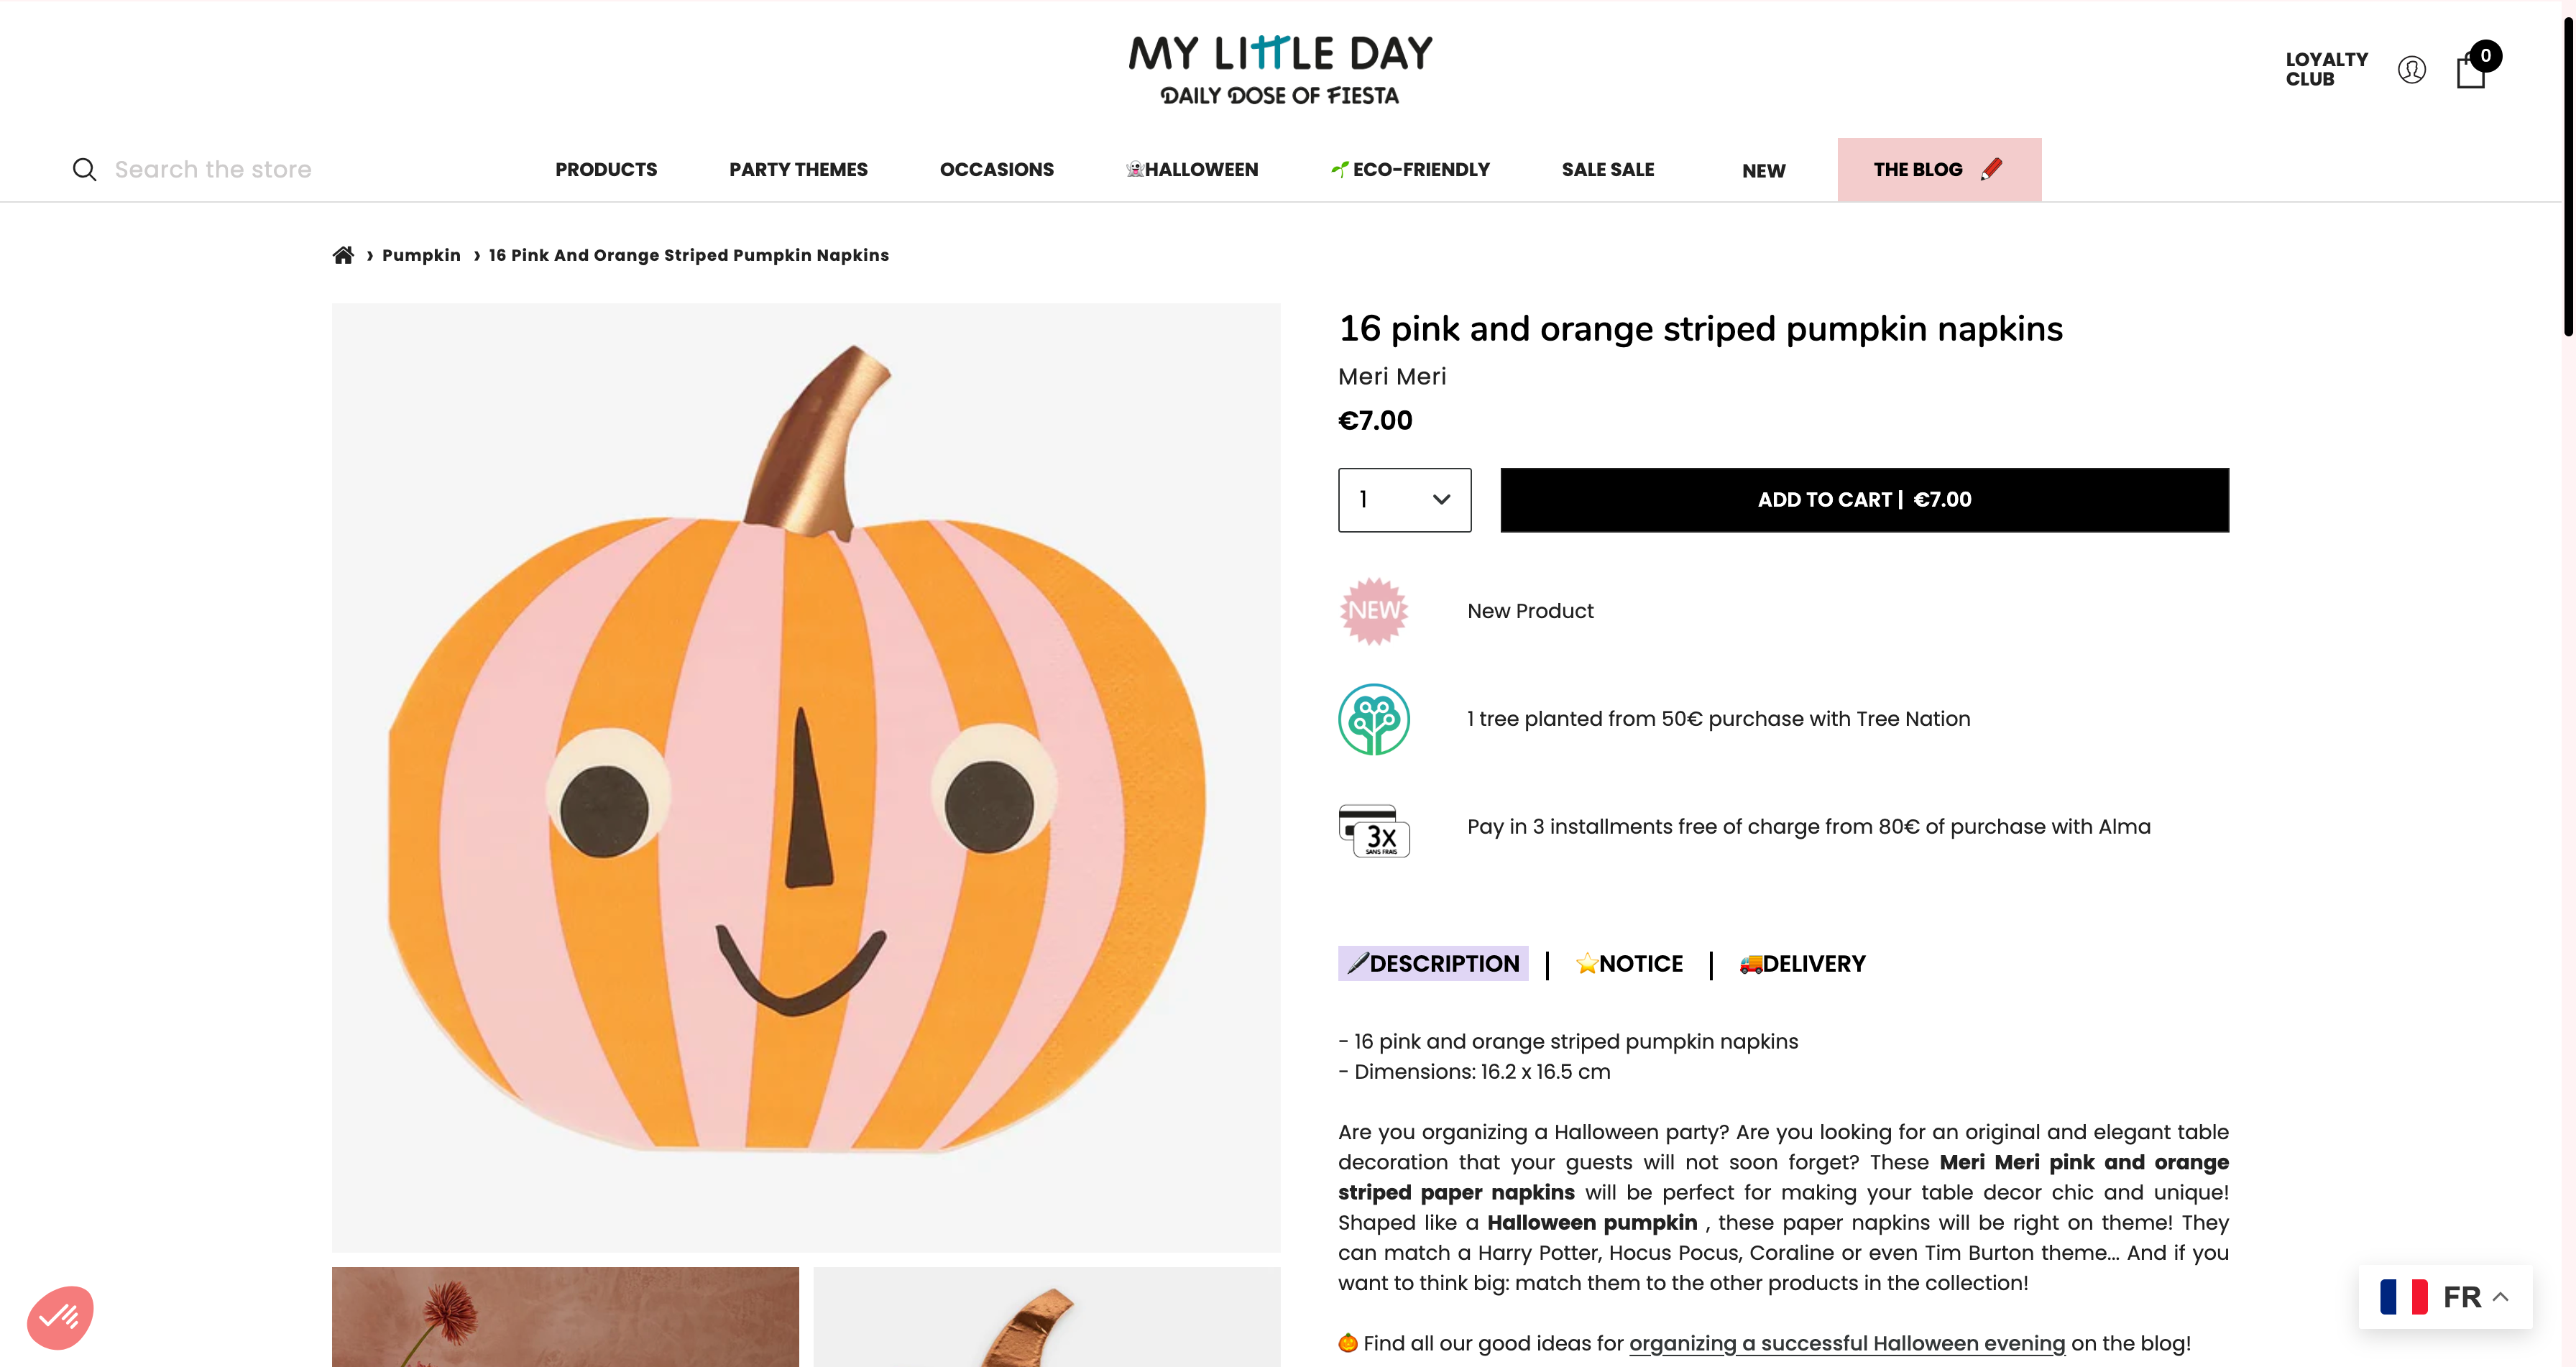Open the shopping cart bag icon
This screenshot has height=1367, width=2576.
tap(2471, 71)
